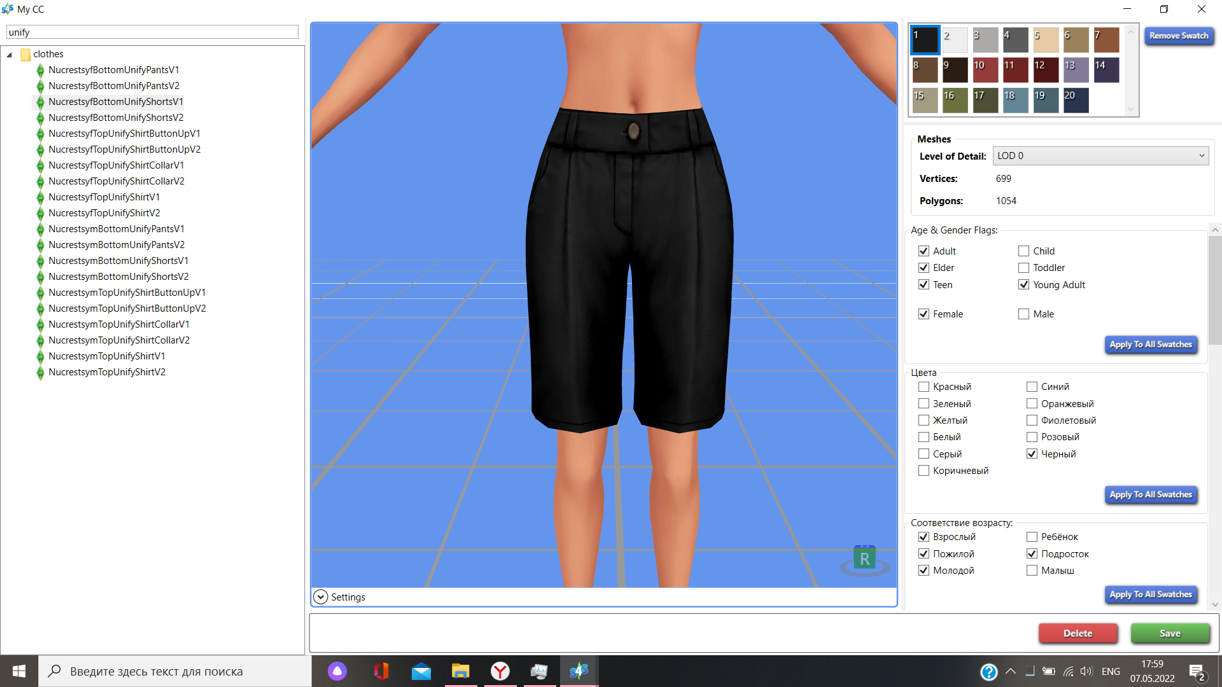
Task: Enable the Male gender checkbox
Action: (1023, 314)
